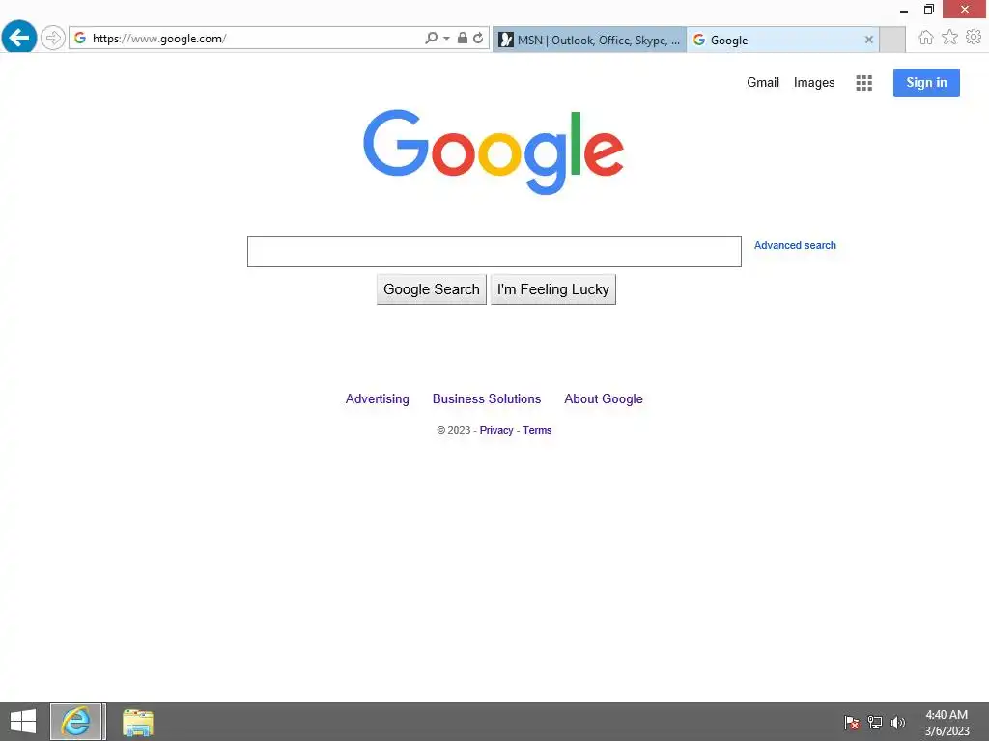Open File Explorer from the taskbar
The height and width of the screenshot is (741, 989).
[x=137, y=722]
